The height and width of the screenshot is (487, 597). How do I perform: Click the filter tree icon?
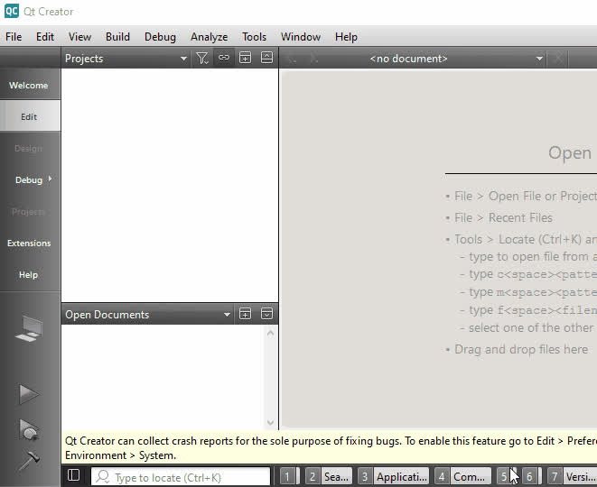[x=201, y=58]
